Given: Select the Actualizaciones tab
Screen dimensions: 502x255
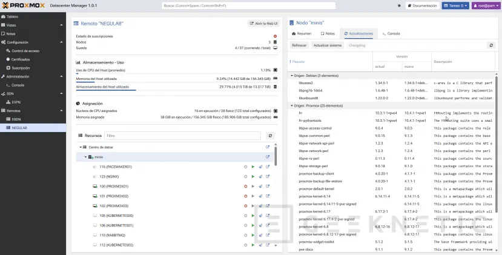Looking at the screenshot, I should pyautogui.click(x=358, y=34).
